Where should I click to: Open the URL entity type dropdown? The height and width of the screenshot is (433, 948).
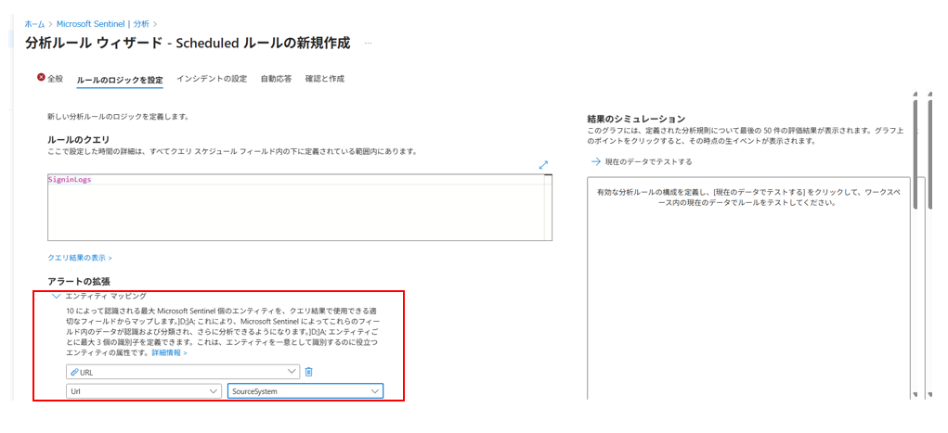183,372
